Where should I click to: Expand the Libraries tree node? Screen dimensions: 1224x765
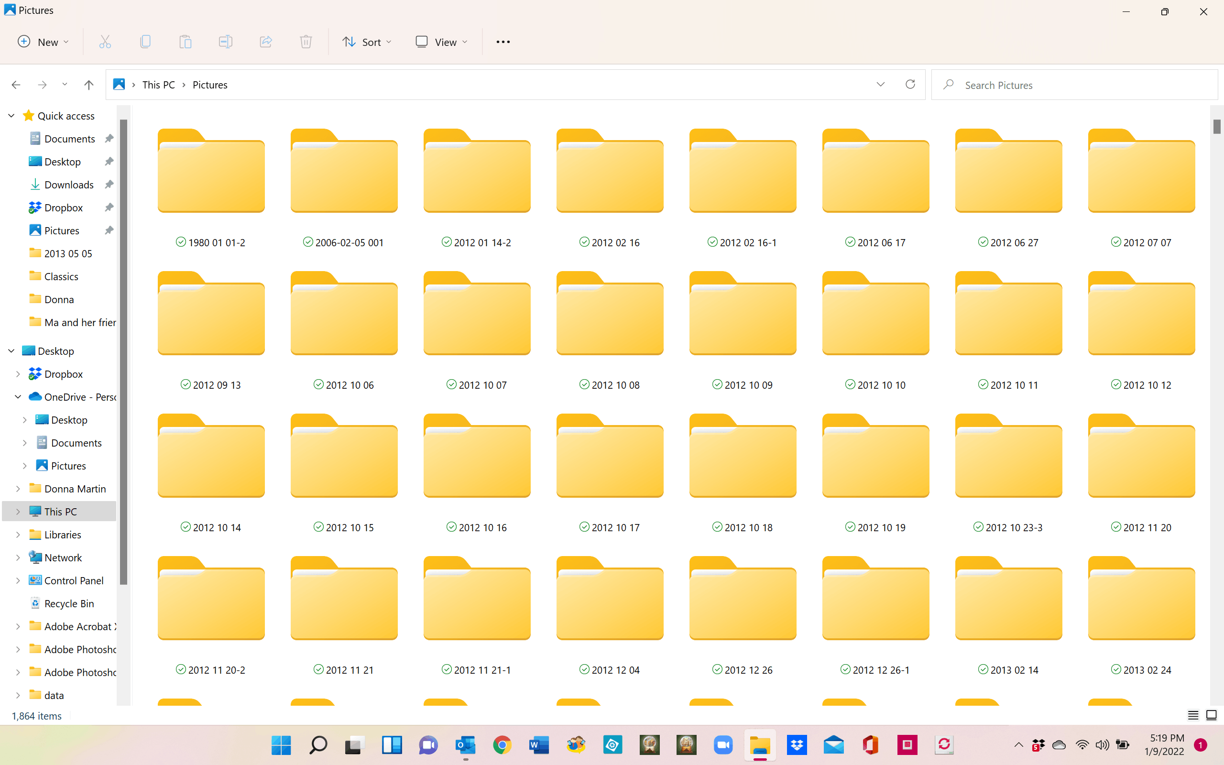[x=18, y=534]
